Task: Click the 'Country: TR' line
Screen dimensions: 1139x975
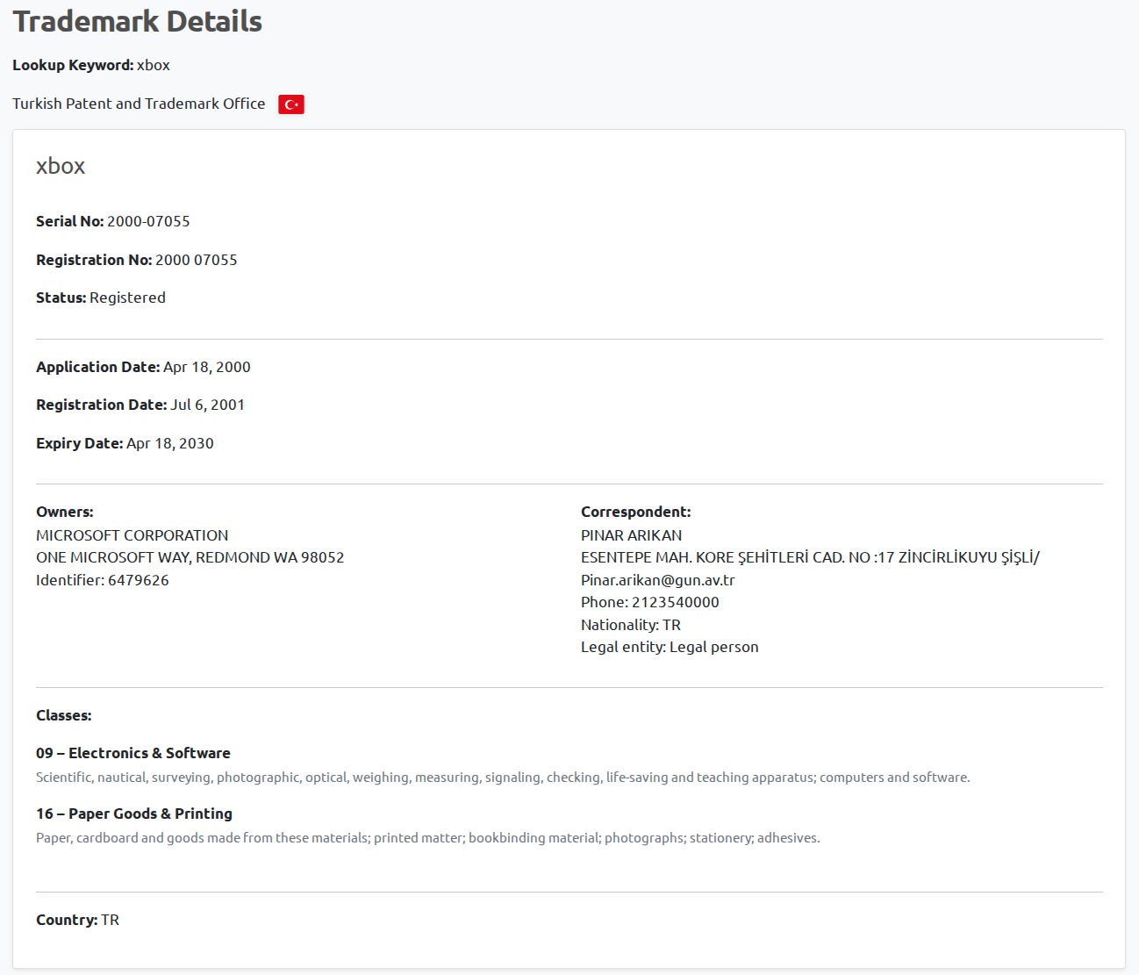Action: coord(77,920)
